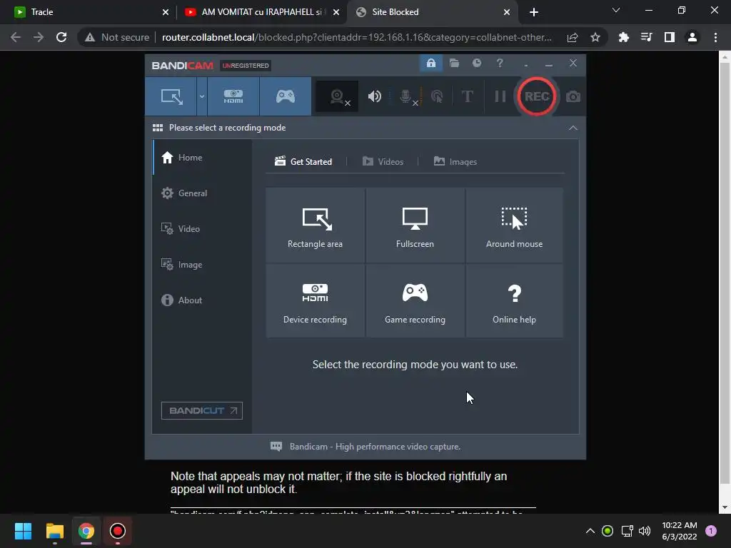Screen dimensions: 731x548
Task: Open the General settings section
Action: pos(202,193)
